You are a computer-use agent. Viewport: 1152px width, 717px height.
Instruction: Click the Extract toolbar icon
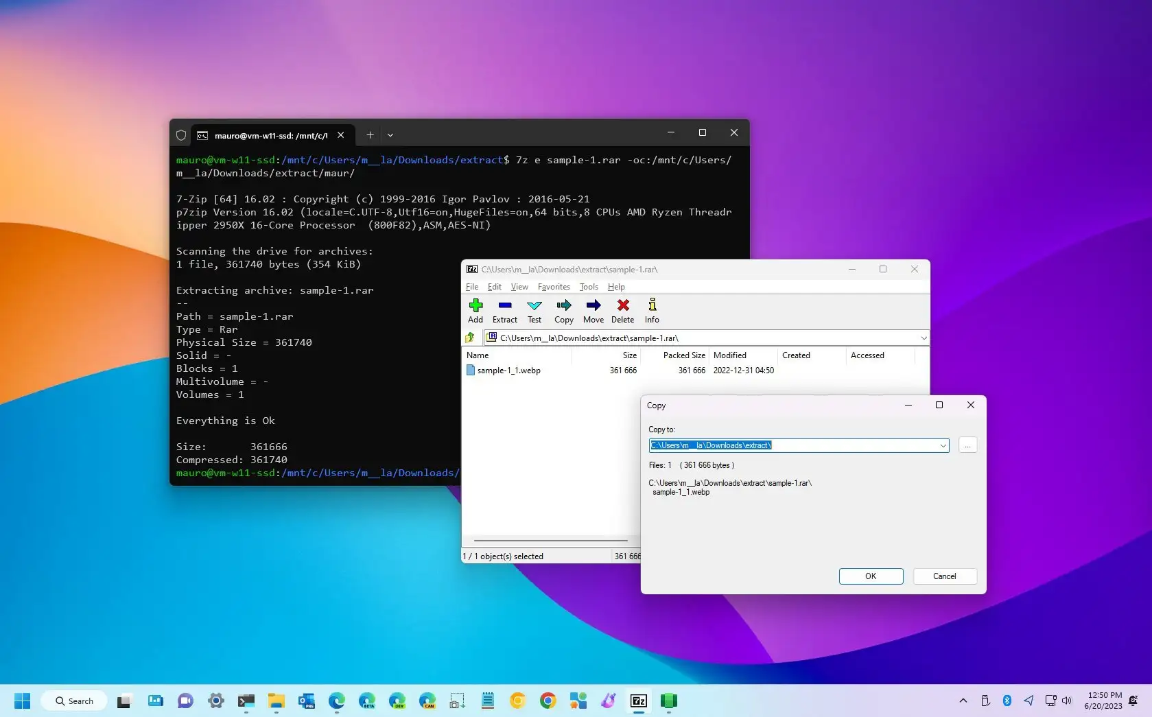pos(504,311)
